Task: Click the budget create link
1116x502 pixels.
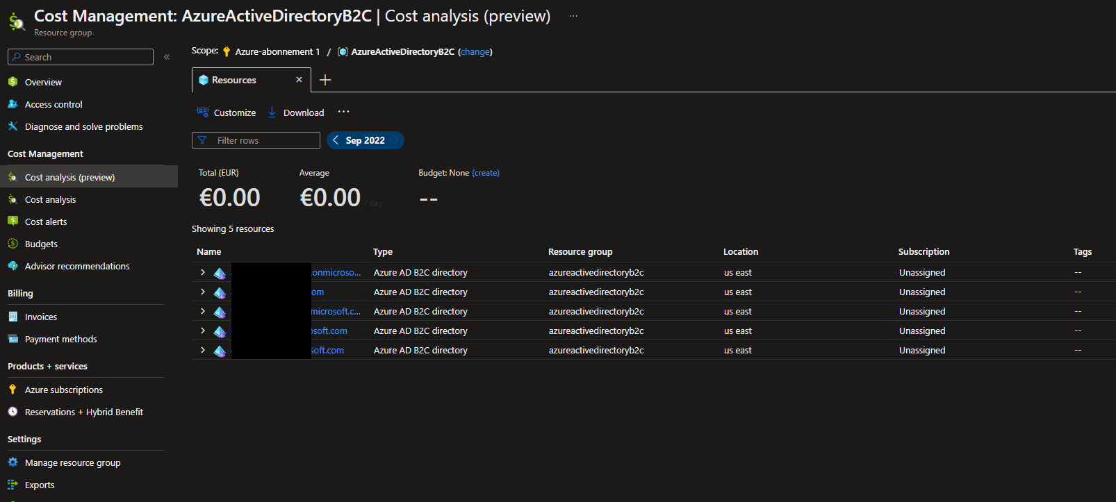Action: pos(486,173)
